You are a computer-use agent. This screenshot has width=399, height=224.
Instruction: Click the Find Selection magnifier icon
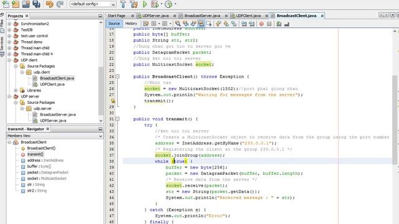click(x=178, y=24)
